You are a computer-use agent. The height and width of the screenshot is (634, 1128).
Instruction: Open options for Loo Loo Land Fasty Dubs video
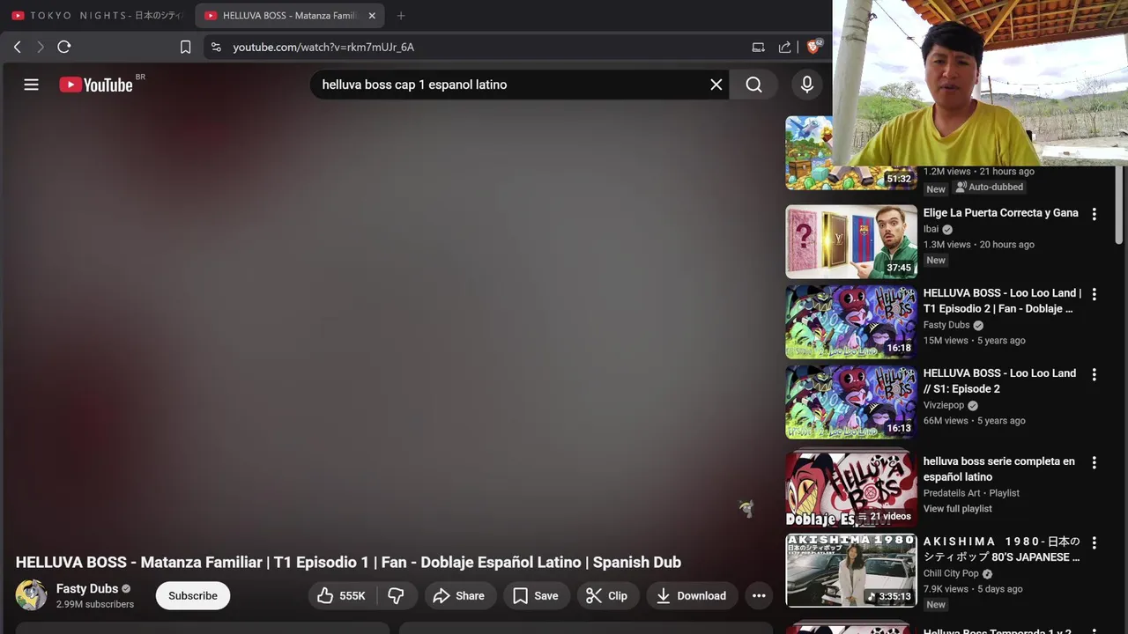tap(1095, 294)
